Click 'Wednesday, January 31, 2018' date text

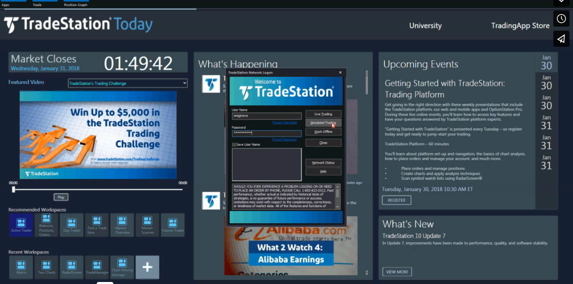pyautogui.click(x=45, y=68)
